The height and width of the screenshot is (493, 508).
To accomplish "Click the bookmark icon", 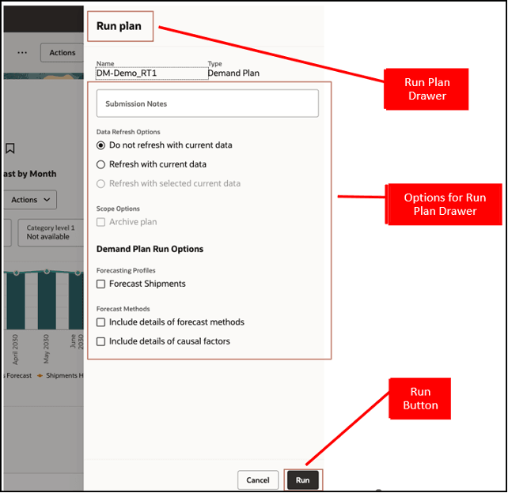I will 10,149.
